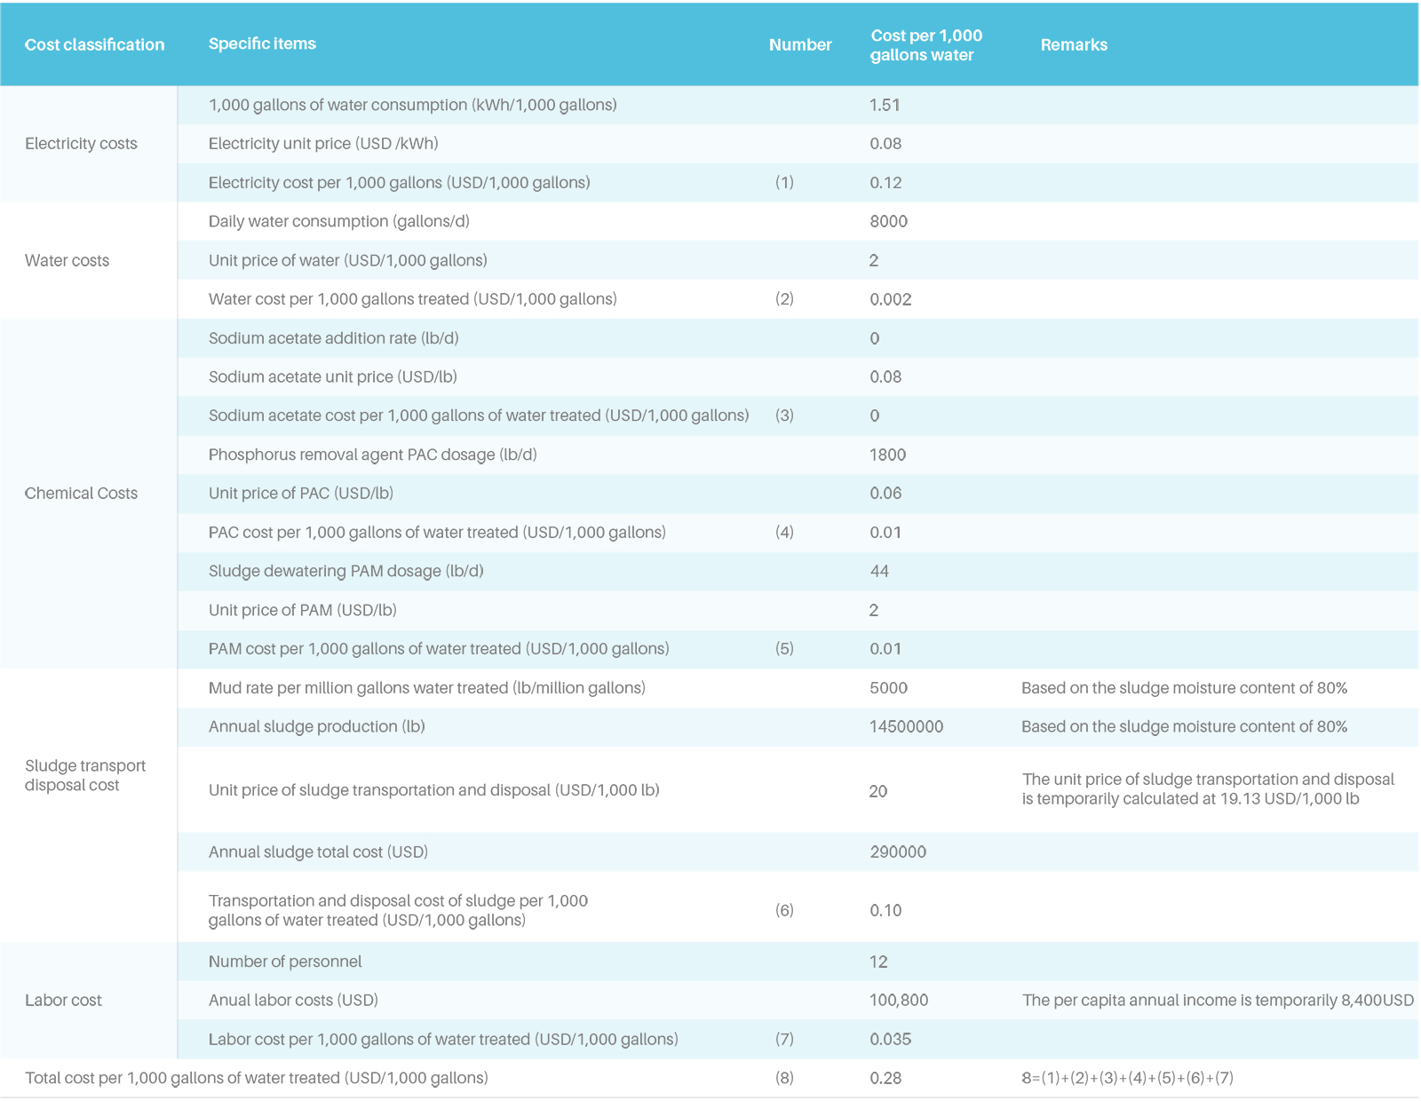Click the per capita annual income remark
This screenshot has height=1101, width=1421.
point(1217,1000)
